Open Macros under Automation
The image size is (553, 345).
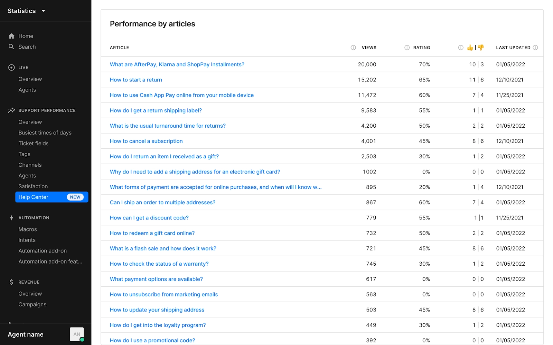click(x=27, y=229)
